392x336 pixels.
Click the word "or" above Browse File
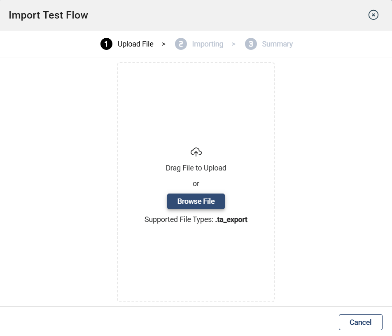coord(196,184)
